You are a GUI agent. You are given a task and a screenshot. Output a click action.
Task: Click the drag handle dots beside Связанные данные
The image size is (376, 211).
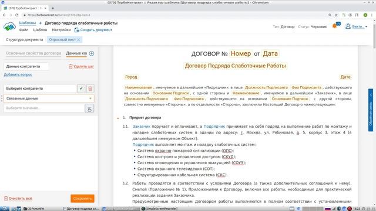(2, 98)
